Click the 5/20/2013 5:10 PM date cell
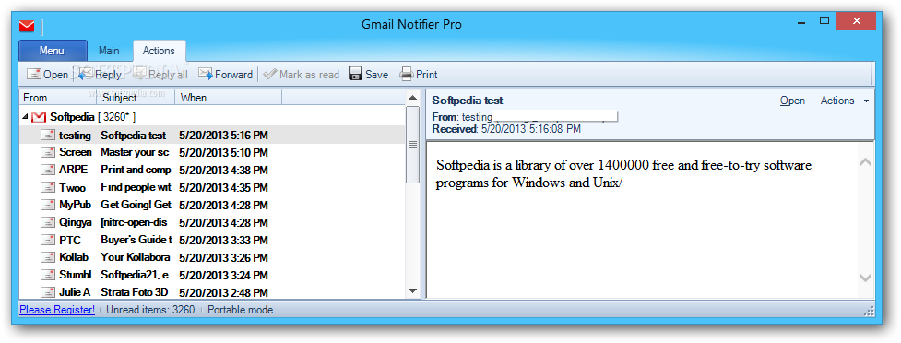This screenshot has width=901, height=343. (x=223, y=153)
